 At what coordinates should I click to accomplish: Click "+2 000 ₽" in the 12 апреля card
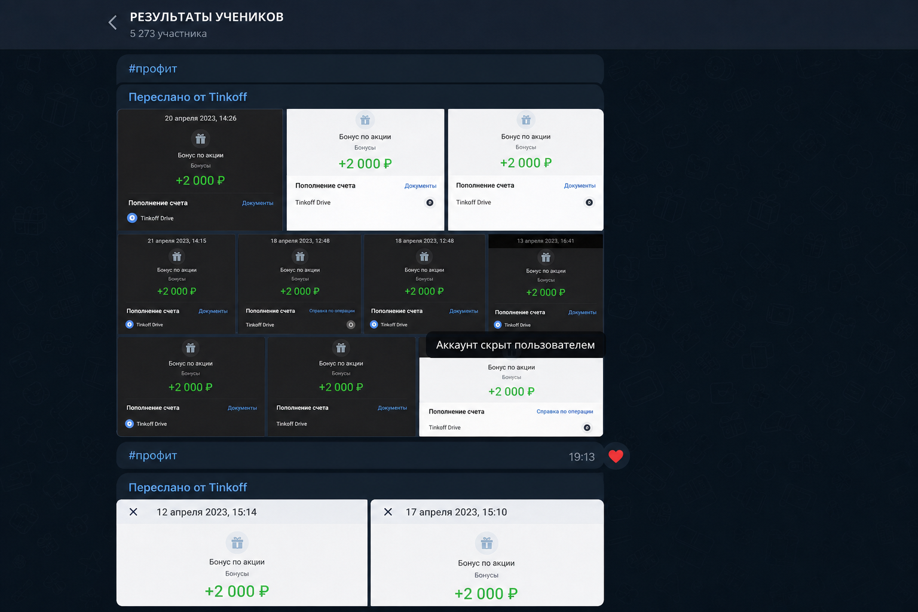[237, 591]
